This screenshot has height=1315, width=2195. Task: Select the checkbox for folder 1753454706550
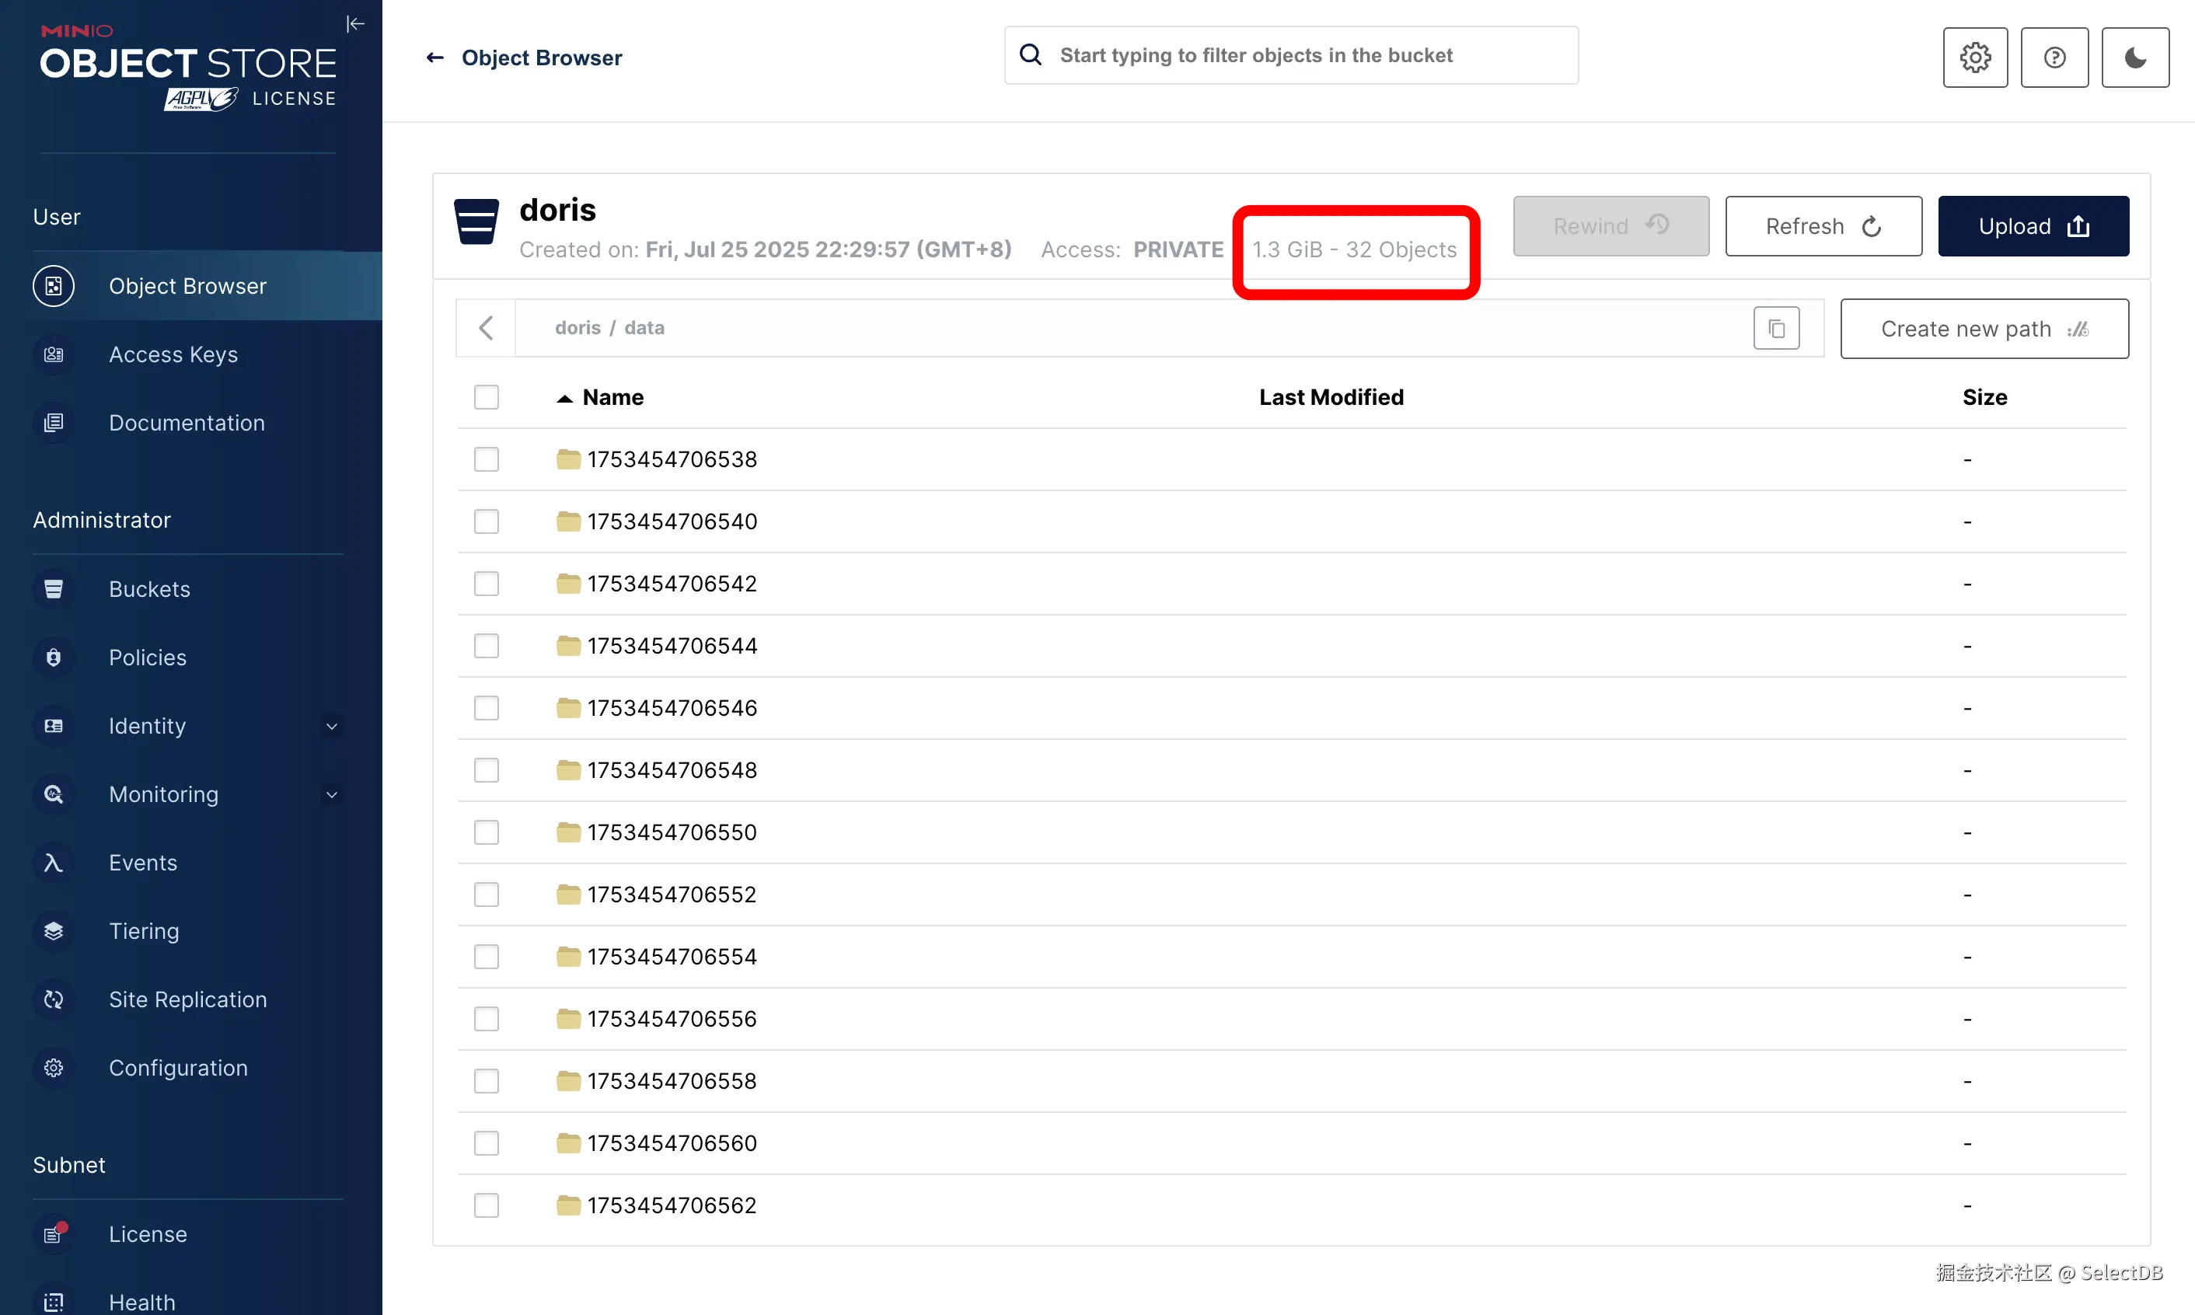[486, 832]
